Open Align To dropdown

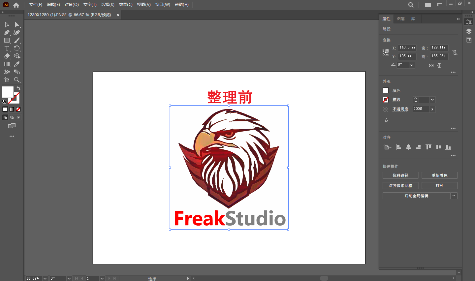(x=387, y=147)
